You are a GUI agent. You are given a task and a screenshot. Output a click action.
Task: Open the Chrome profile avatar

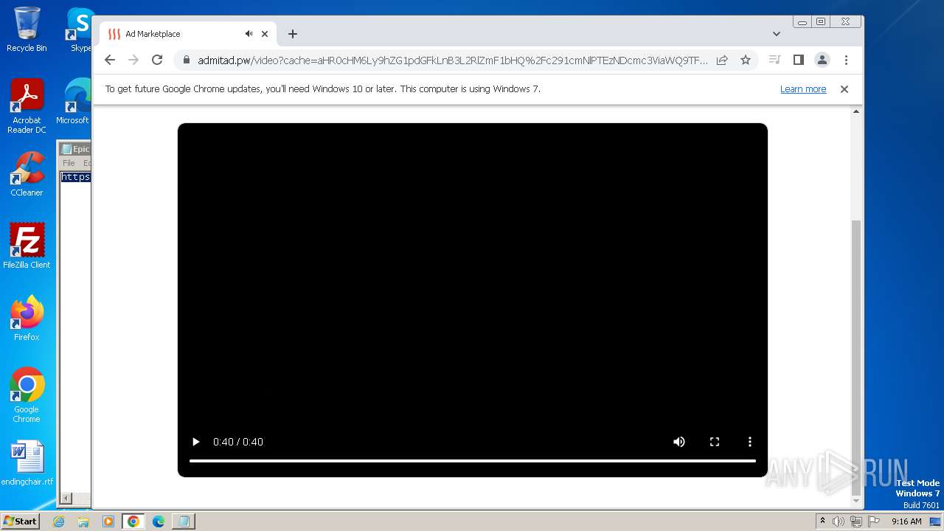pos(822,60)
